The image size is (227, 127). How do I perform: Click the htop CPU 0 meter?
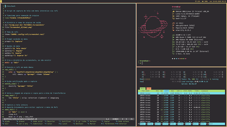point(151,72)
